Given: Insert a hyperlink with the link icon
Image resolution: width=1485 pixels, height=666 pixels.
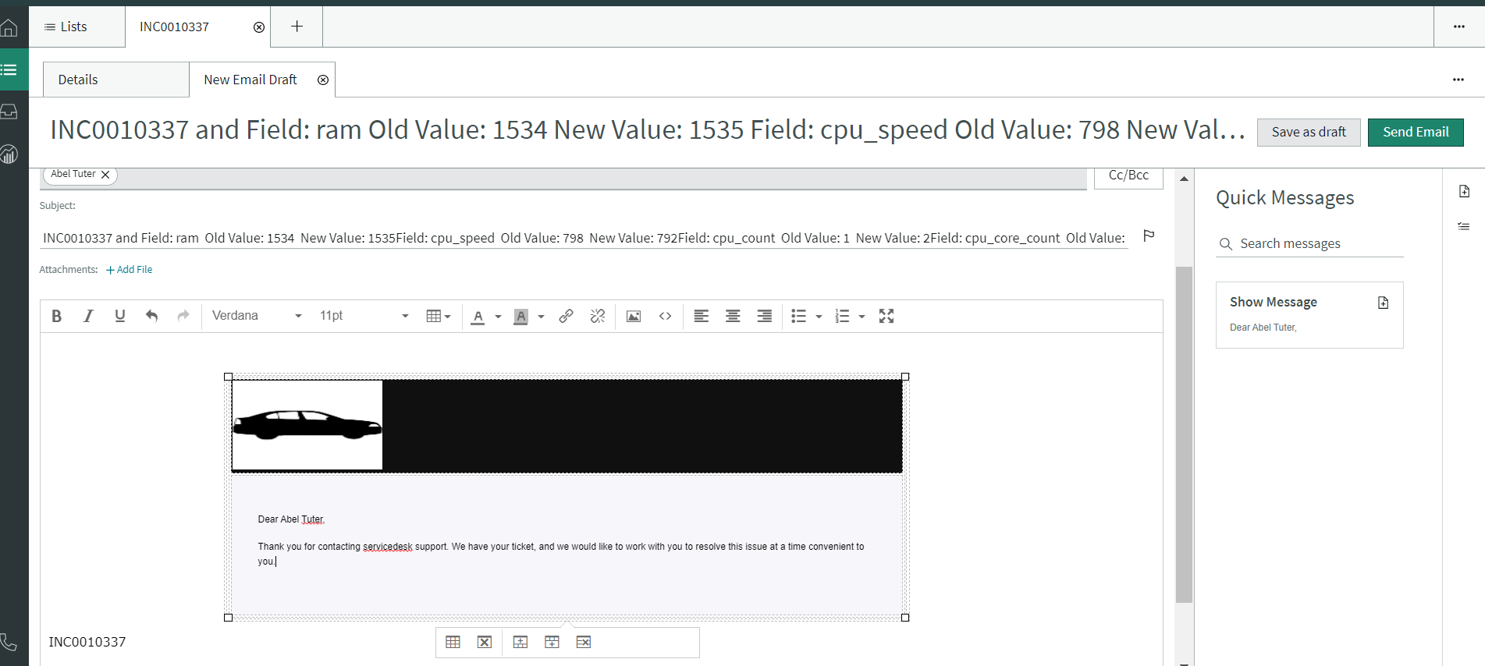Looking at the screenshot, I should [x=567, y=316].
